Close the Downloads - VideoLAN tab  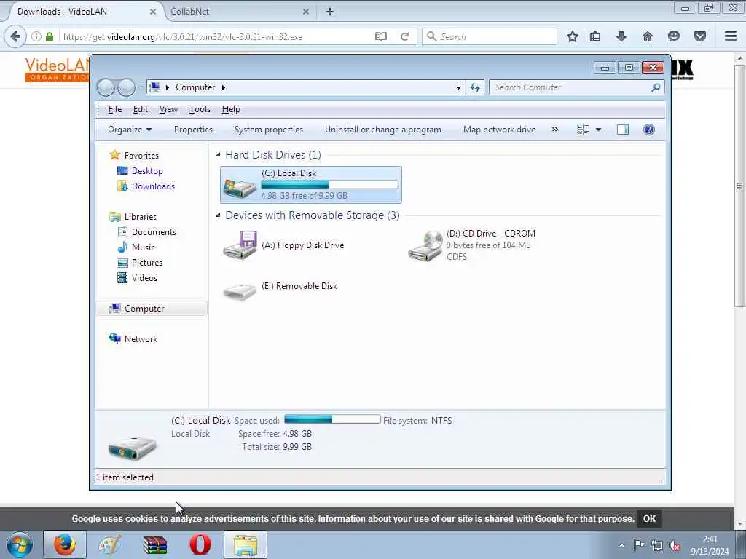[x=153, y=12]
